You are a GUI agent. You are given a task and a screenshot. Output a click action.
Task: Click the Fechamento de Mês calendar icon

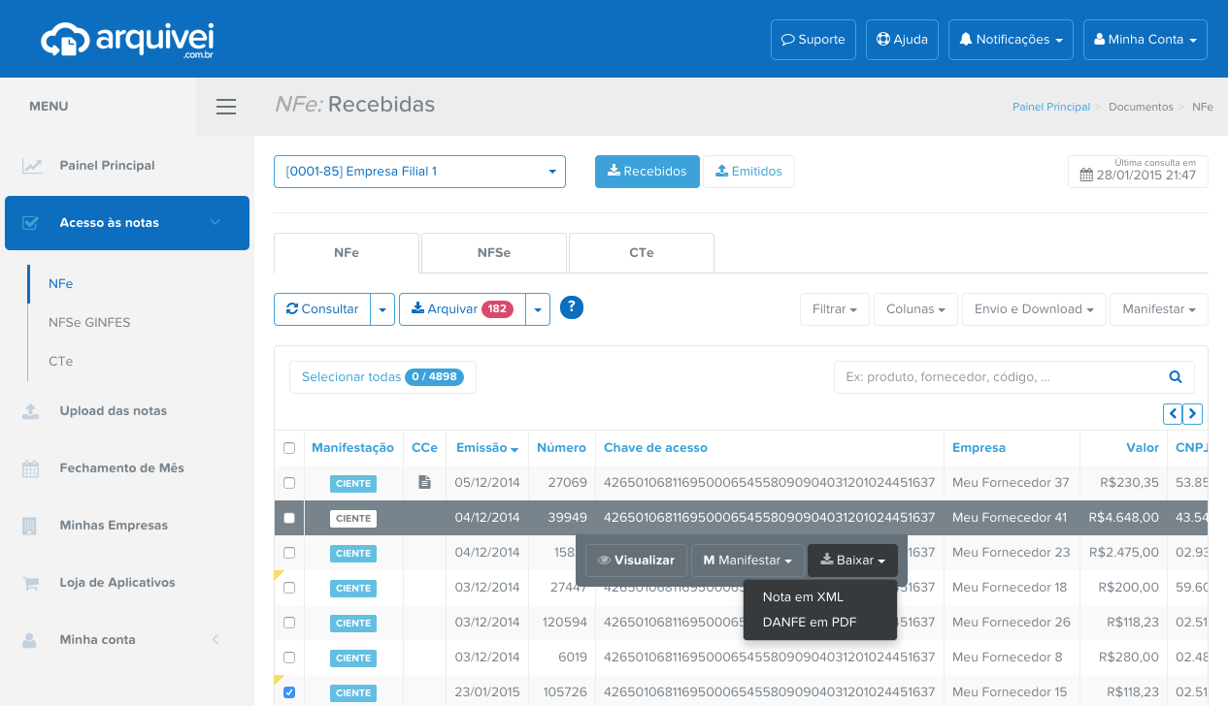(32, 467)
